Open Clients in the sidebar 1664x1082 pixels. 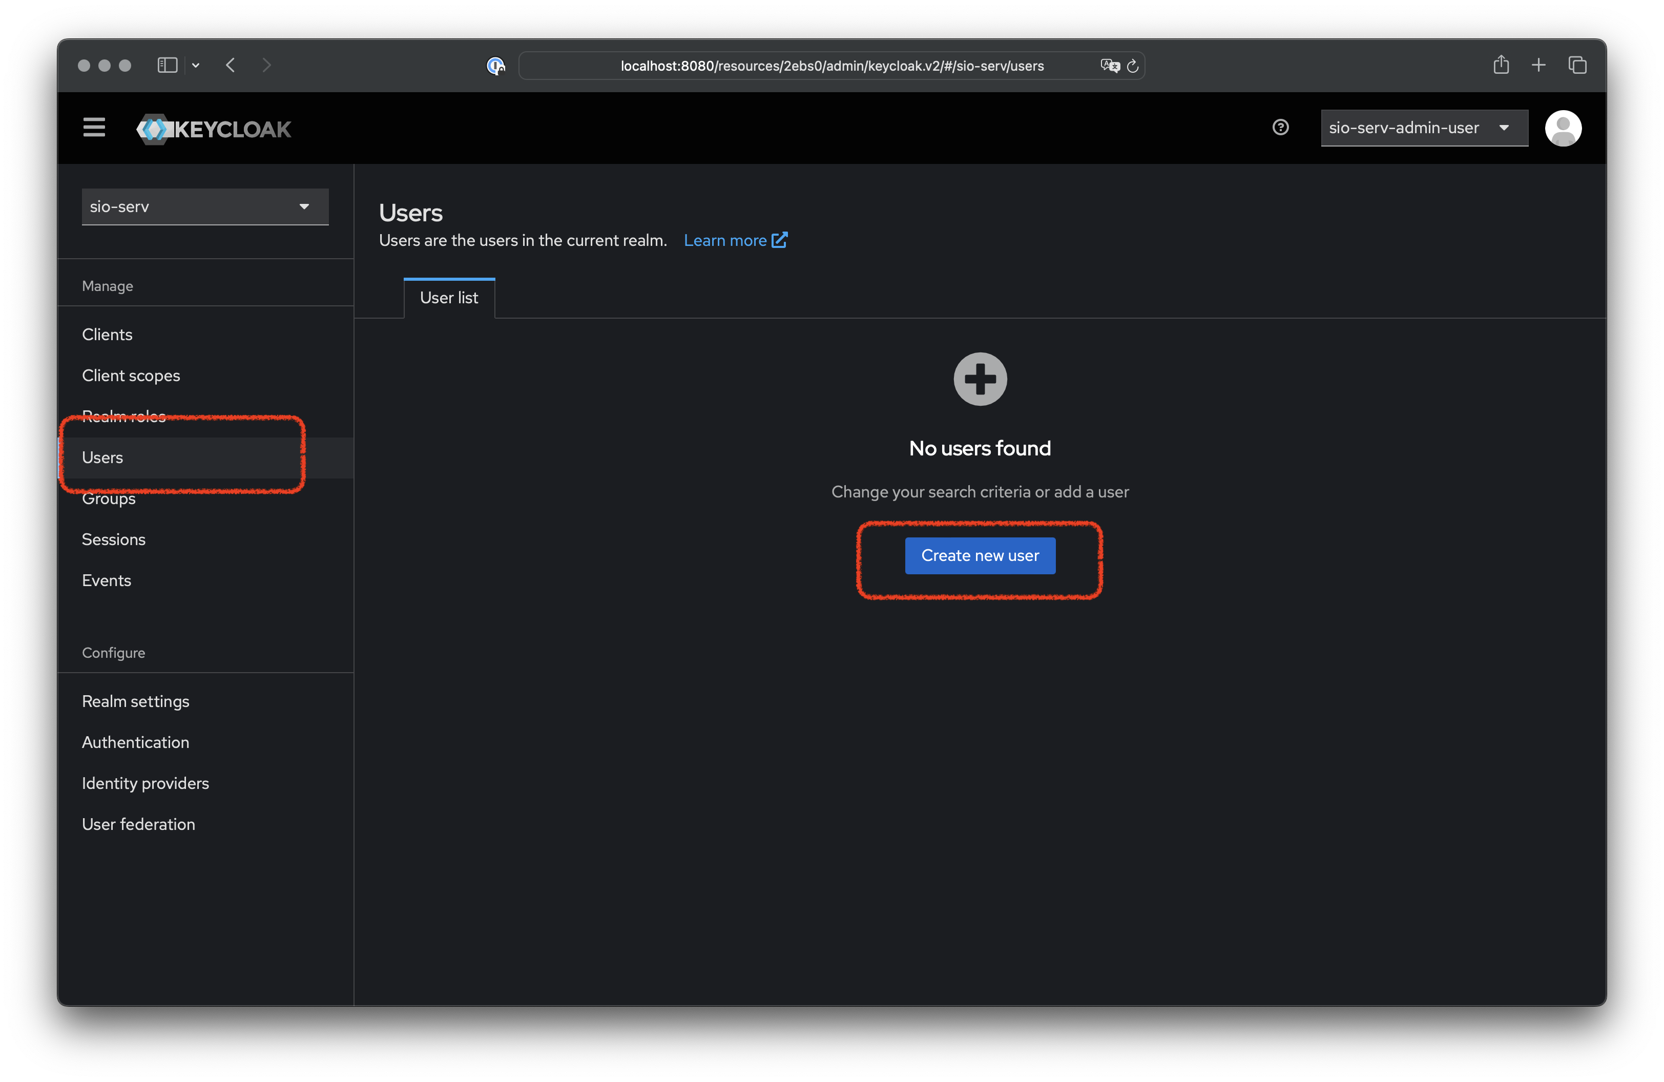coord(205,334)
